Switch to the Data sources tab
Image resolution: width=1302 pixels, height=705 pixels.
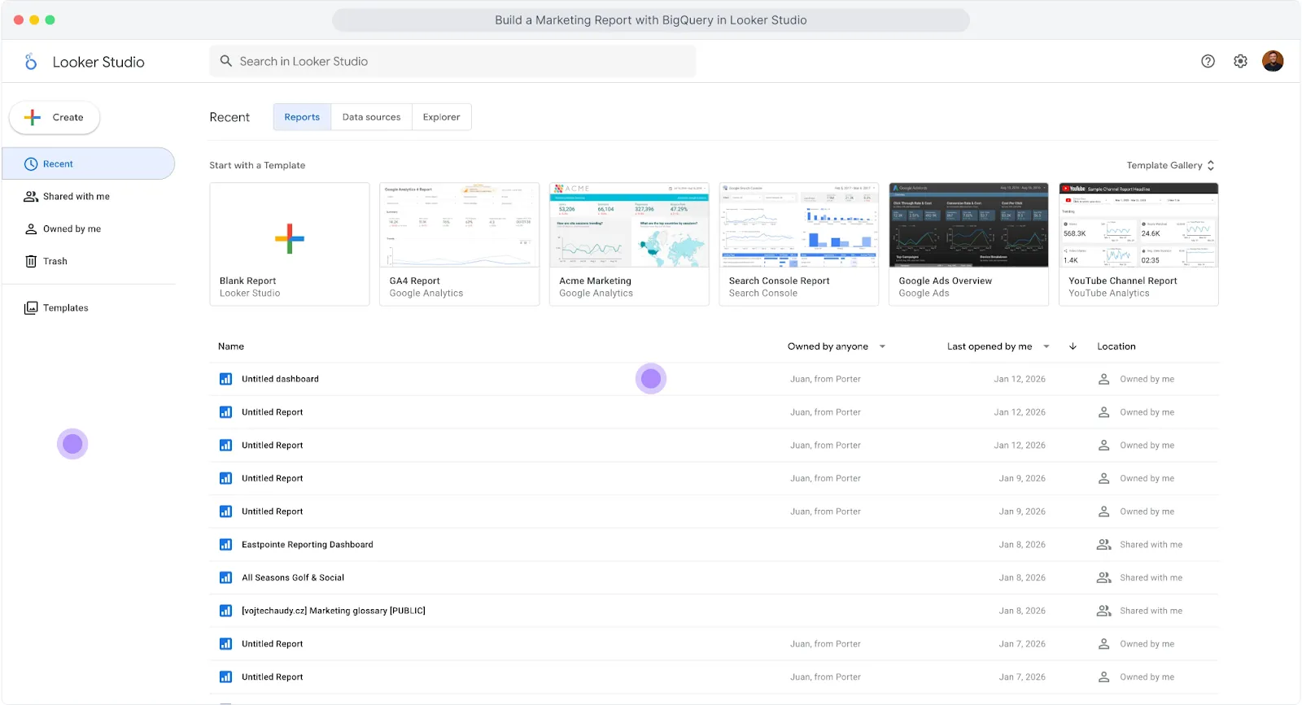click(x=371, y=117)
